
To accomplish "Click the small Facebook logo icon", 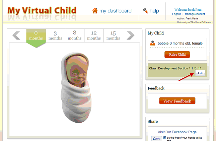I will (x=165, y=138).
